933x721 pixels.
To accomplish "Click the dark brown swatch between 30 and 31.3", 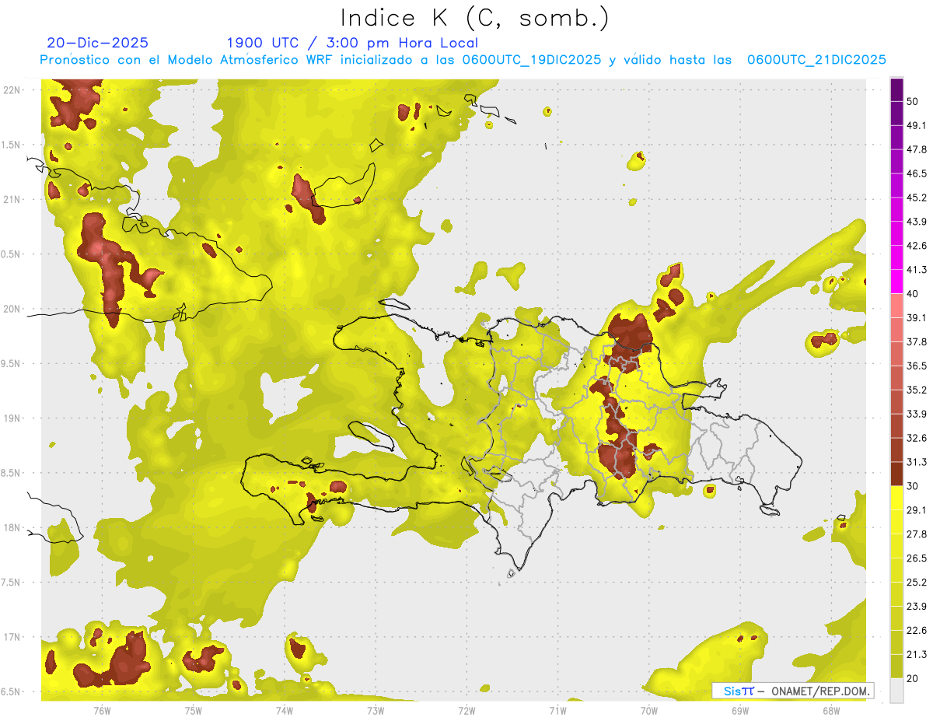I will coord(897,474).
